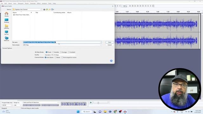203x114 pixels.
Task: Show hidden system tray icons
Action: pos(172,112)
